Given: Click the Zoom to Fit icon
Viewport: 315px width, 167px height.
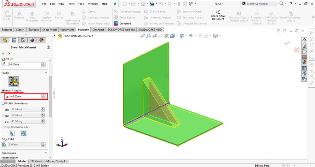Looking at the screenshot, I should 142,36.
